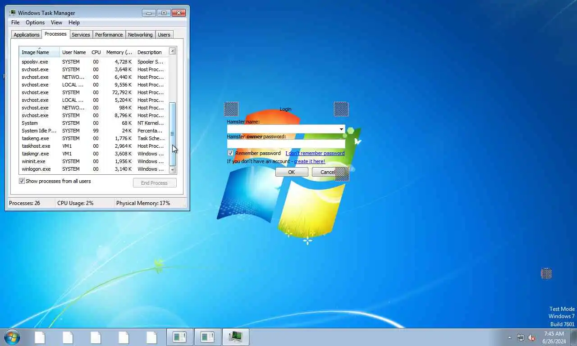Close the Windows Task Manager window
The width and height of the screenshot is (577, 346).
(179, 13)
